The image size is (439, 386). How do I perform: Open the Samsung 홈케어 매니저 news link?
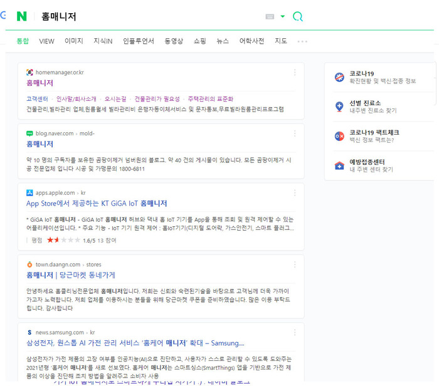135,343
